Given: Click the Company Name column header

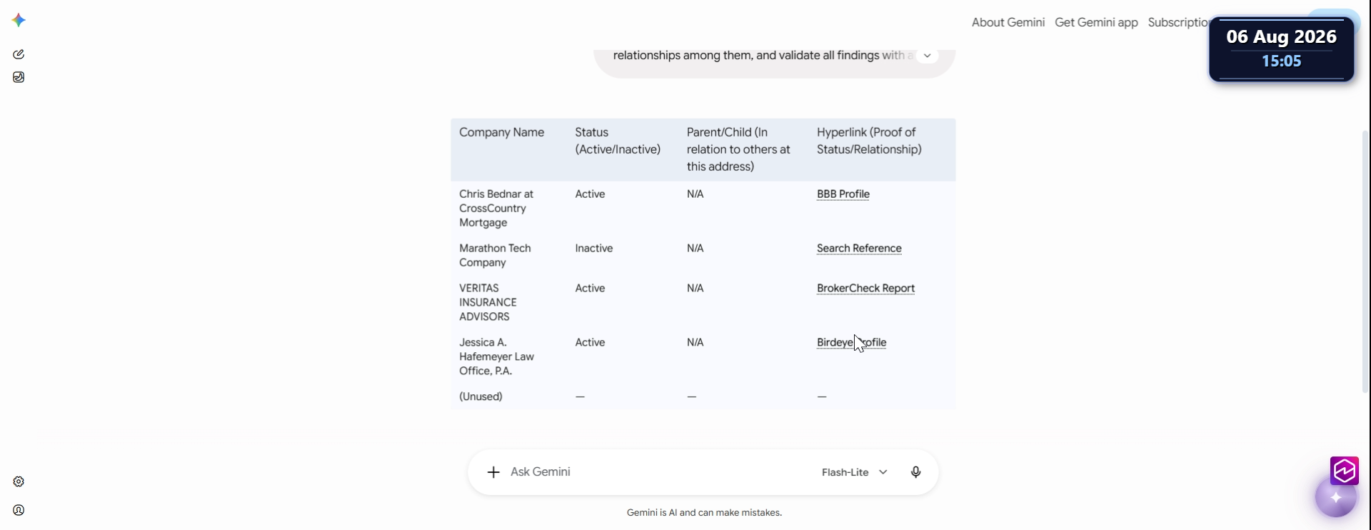Looking at the screenshot, I should pos(501,133).
